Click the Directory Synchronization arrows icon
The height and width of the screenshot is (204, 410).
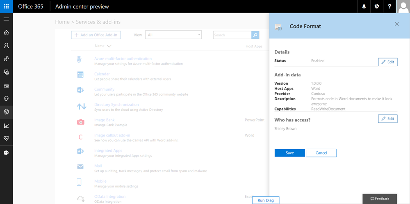pos(81,106)
